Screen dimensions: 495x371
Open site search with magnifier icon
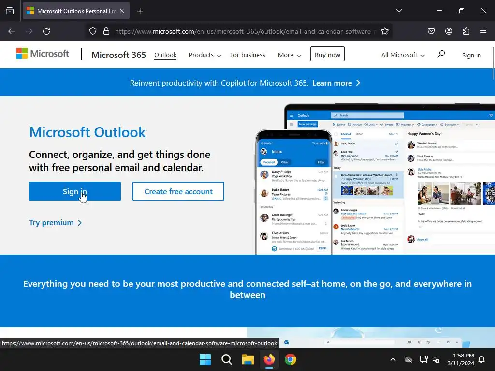tap(441, 54)
